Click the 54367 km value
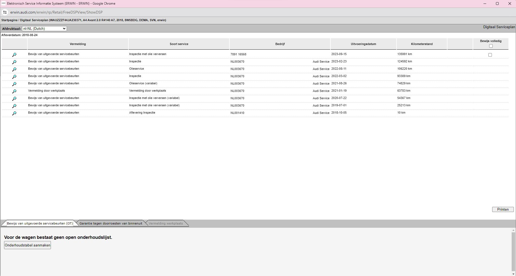516x276 pixels. pos(404,98)
